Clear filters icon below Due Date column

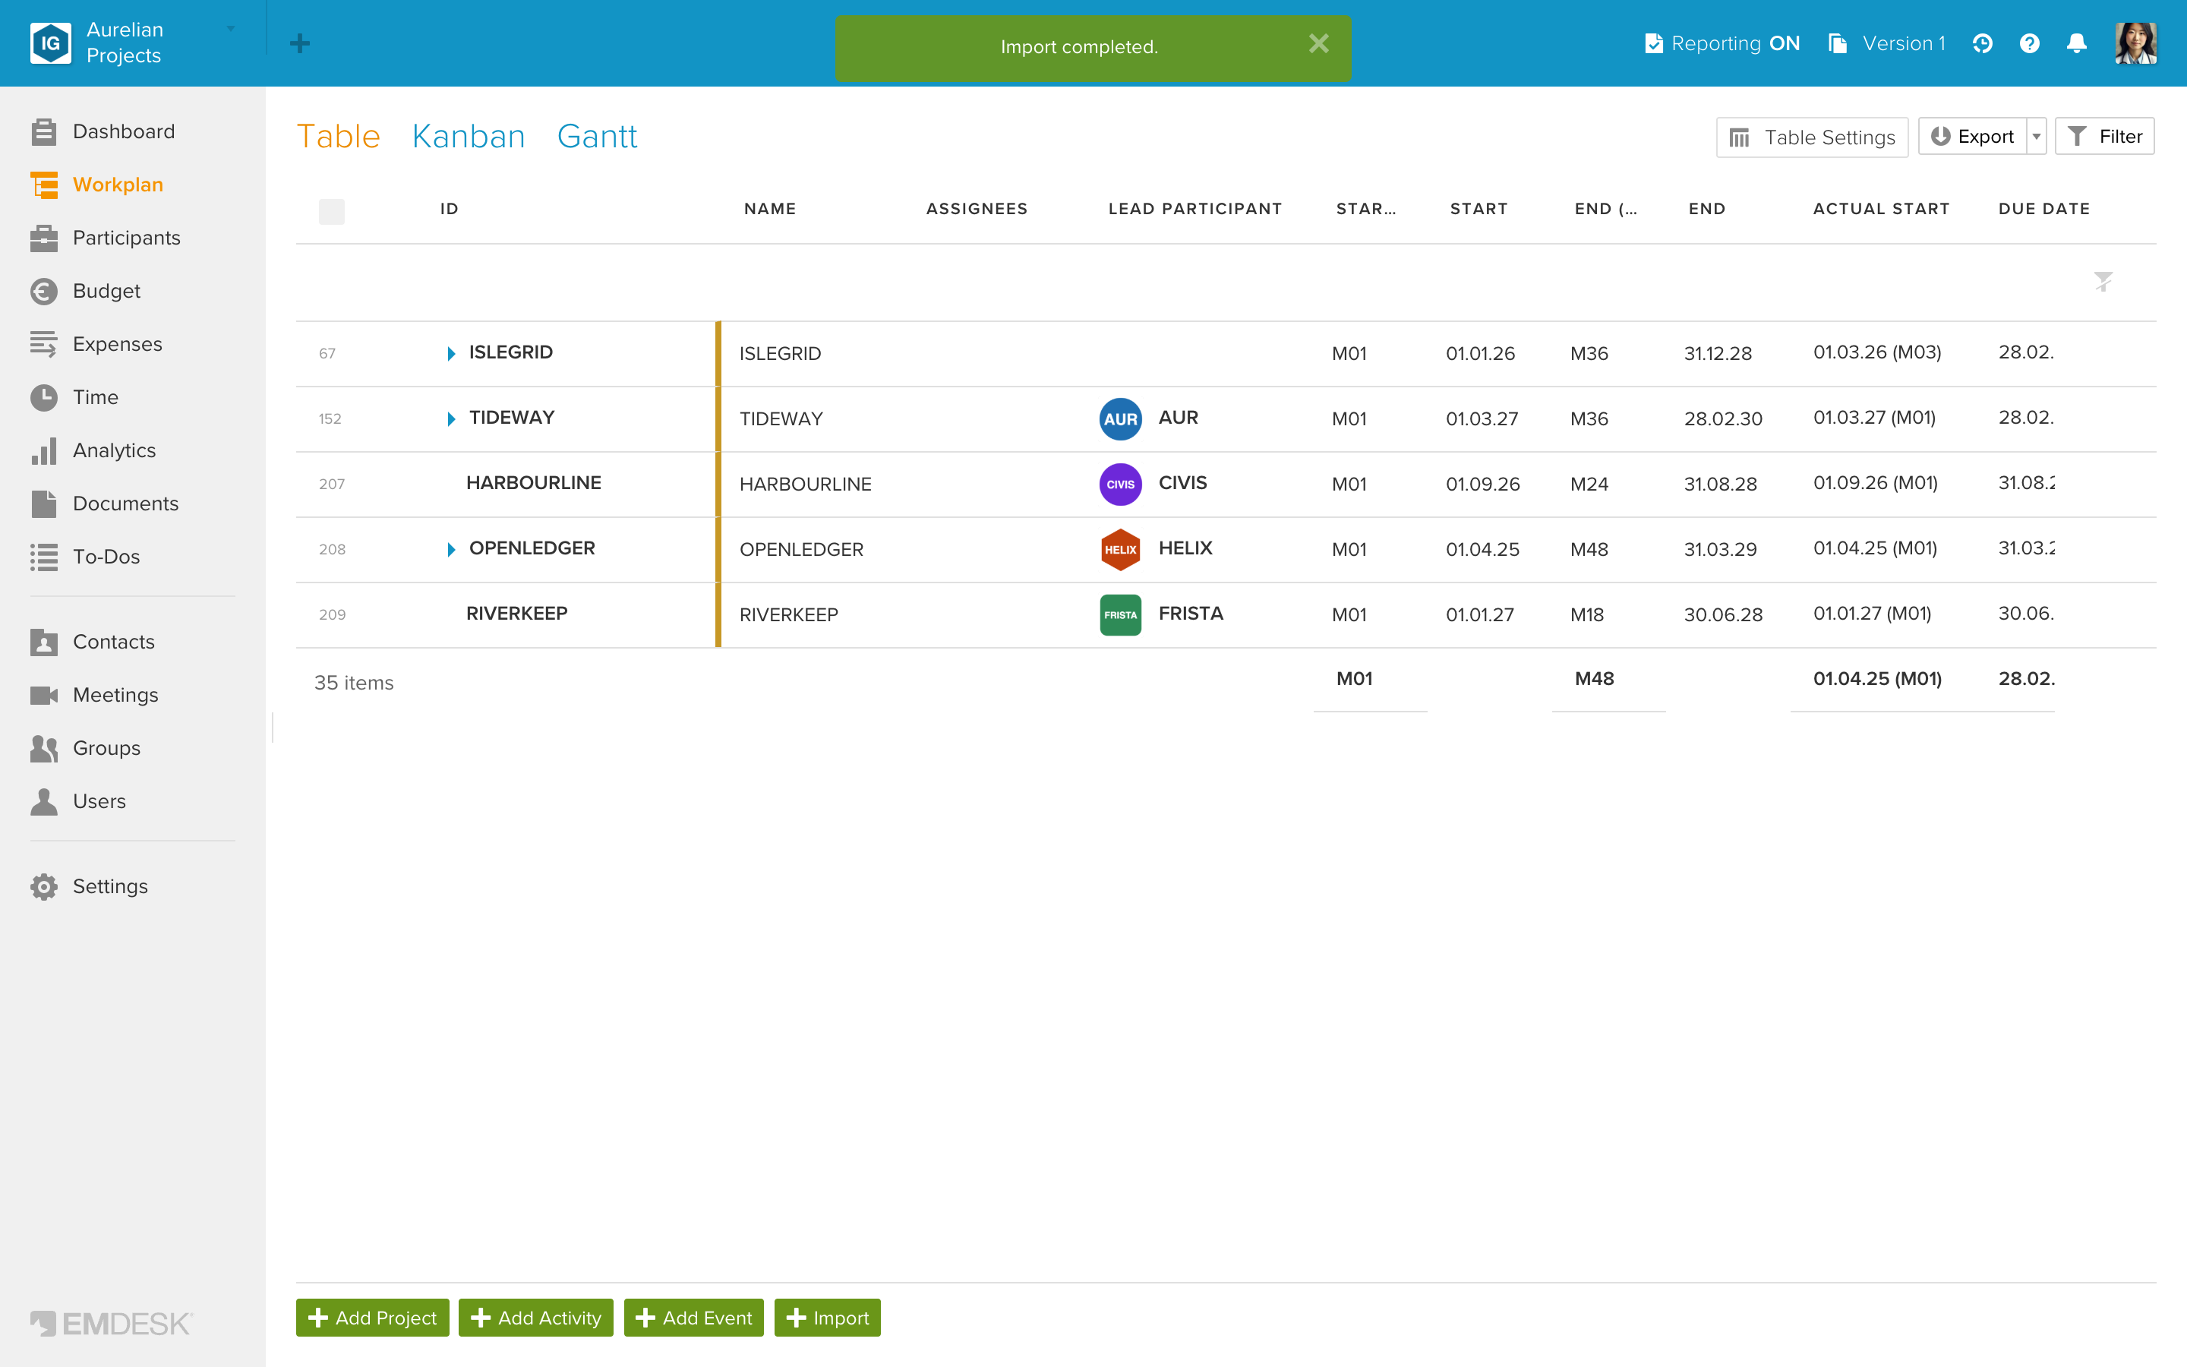[x=2103, y=281]
